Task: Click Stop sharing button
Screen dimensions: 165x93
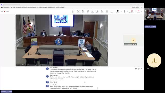Action: [132, 11]
